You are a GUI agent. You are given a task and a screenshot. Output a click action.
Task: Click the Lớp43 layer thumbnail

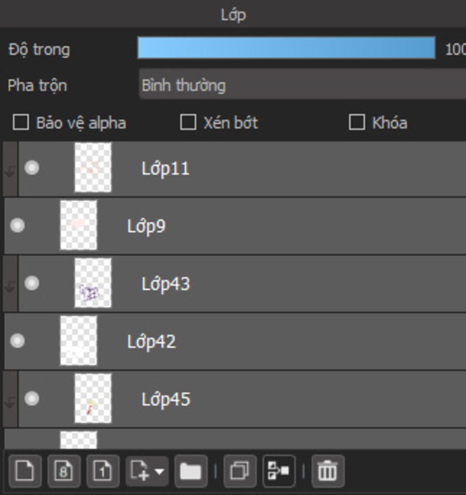pyautogui.click(x=93, y=283)
